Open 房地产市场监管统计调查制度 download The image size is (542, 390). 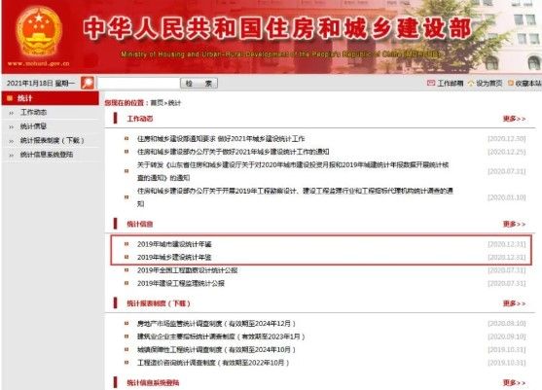click(x=216, y=324)
